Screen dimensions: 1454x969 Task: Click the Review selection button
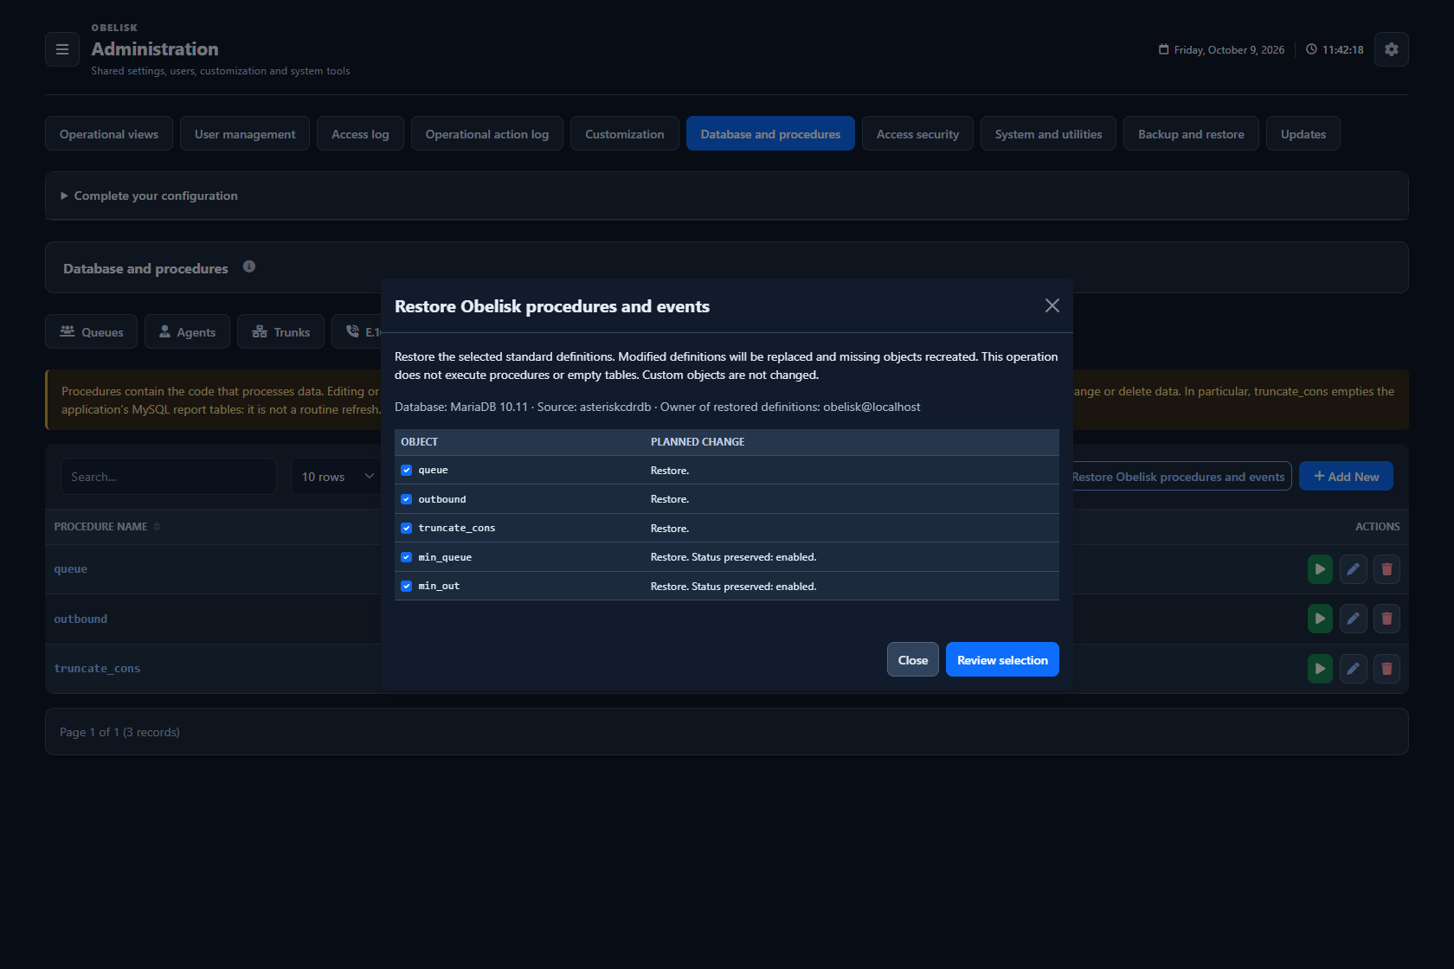pos(1002,659)
